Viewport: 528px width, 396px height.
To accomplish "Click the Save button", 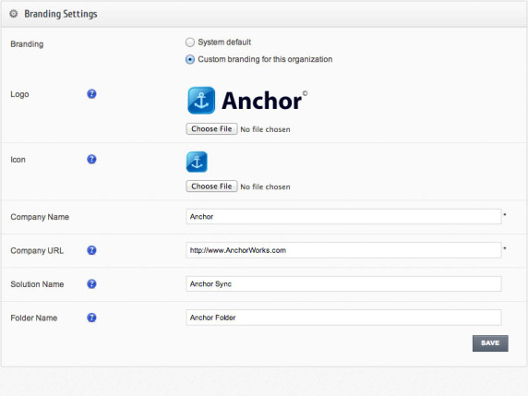I will (490, 343).
